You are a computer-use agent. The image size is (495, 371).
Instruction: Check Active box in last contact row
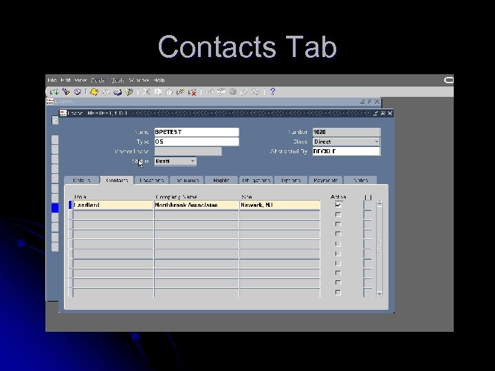[x=338, y=293]
